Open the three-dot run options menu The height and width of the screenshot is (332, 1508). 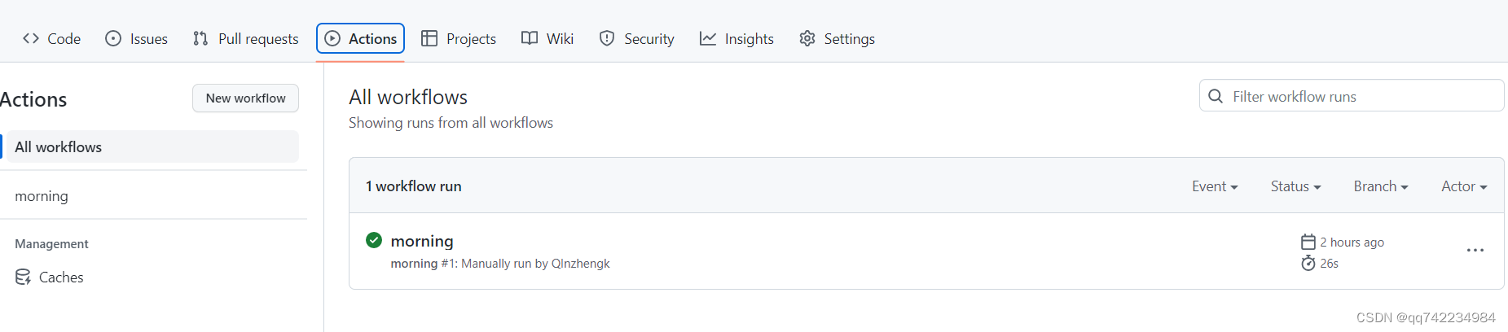tap(1475, 251)
